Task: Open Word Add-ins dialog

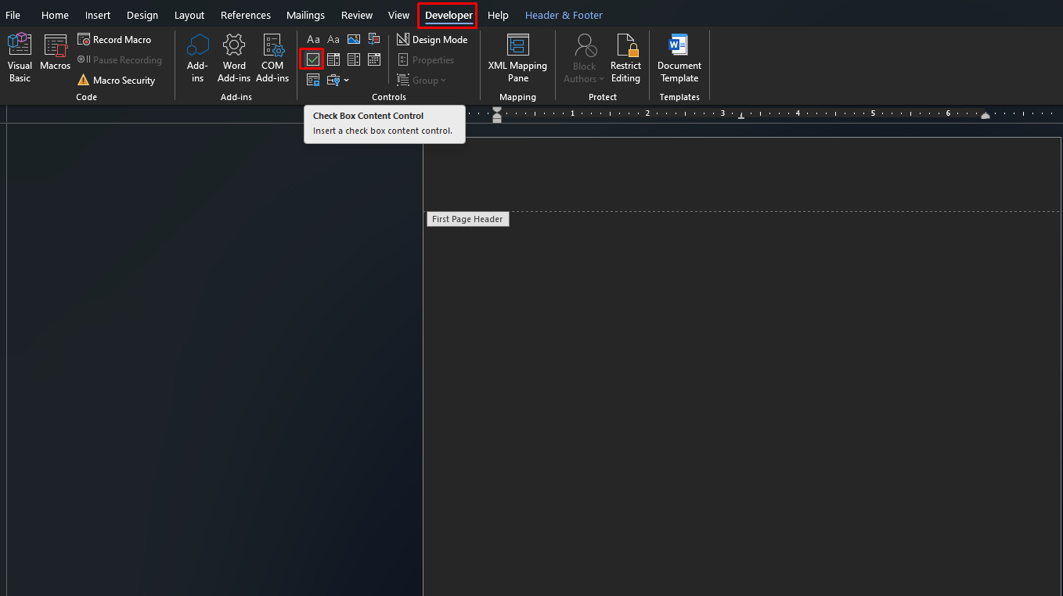Action: pyautogui.click(x=234, y=58)
